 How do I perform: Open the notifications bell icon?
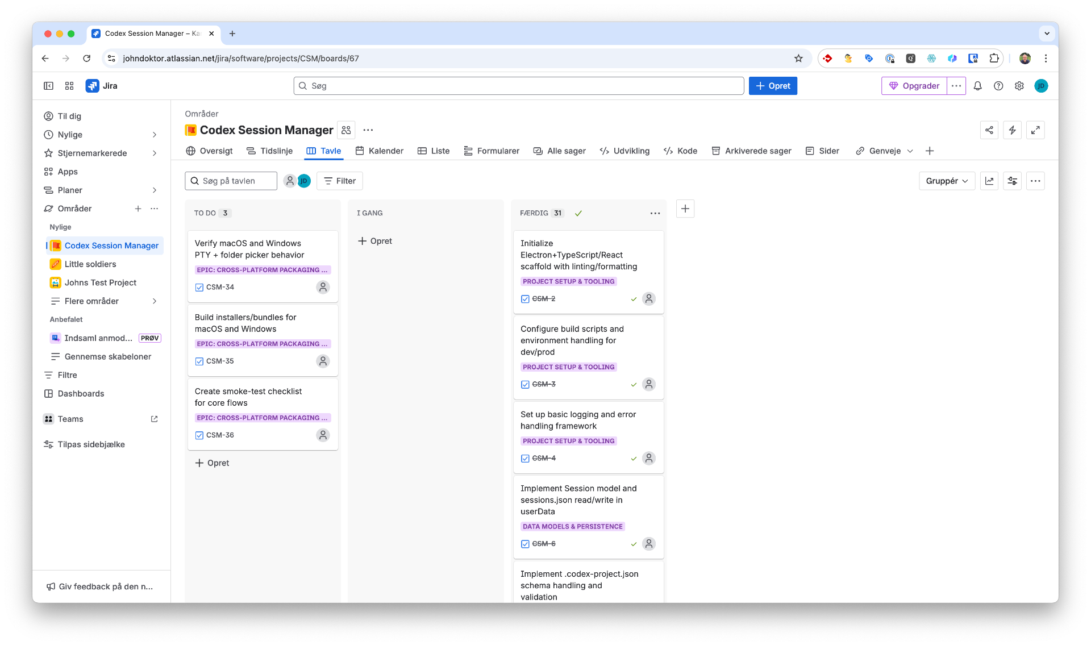pos(977,86)
